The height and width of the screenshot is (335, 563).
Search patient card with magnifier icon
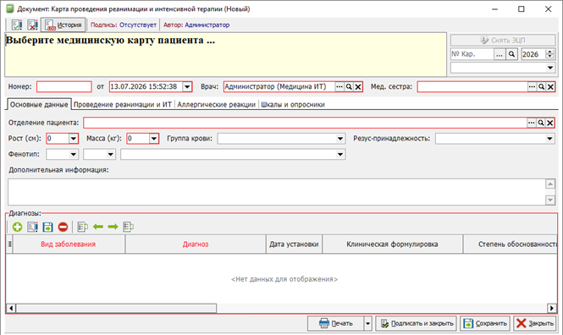pyautogui.click(x=511, y=54)
